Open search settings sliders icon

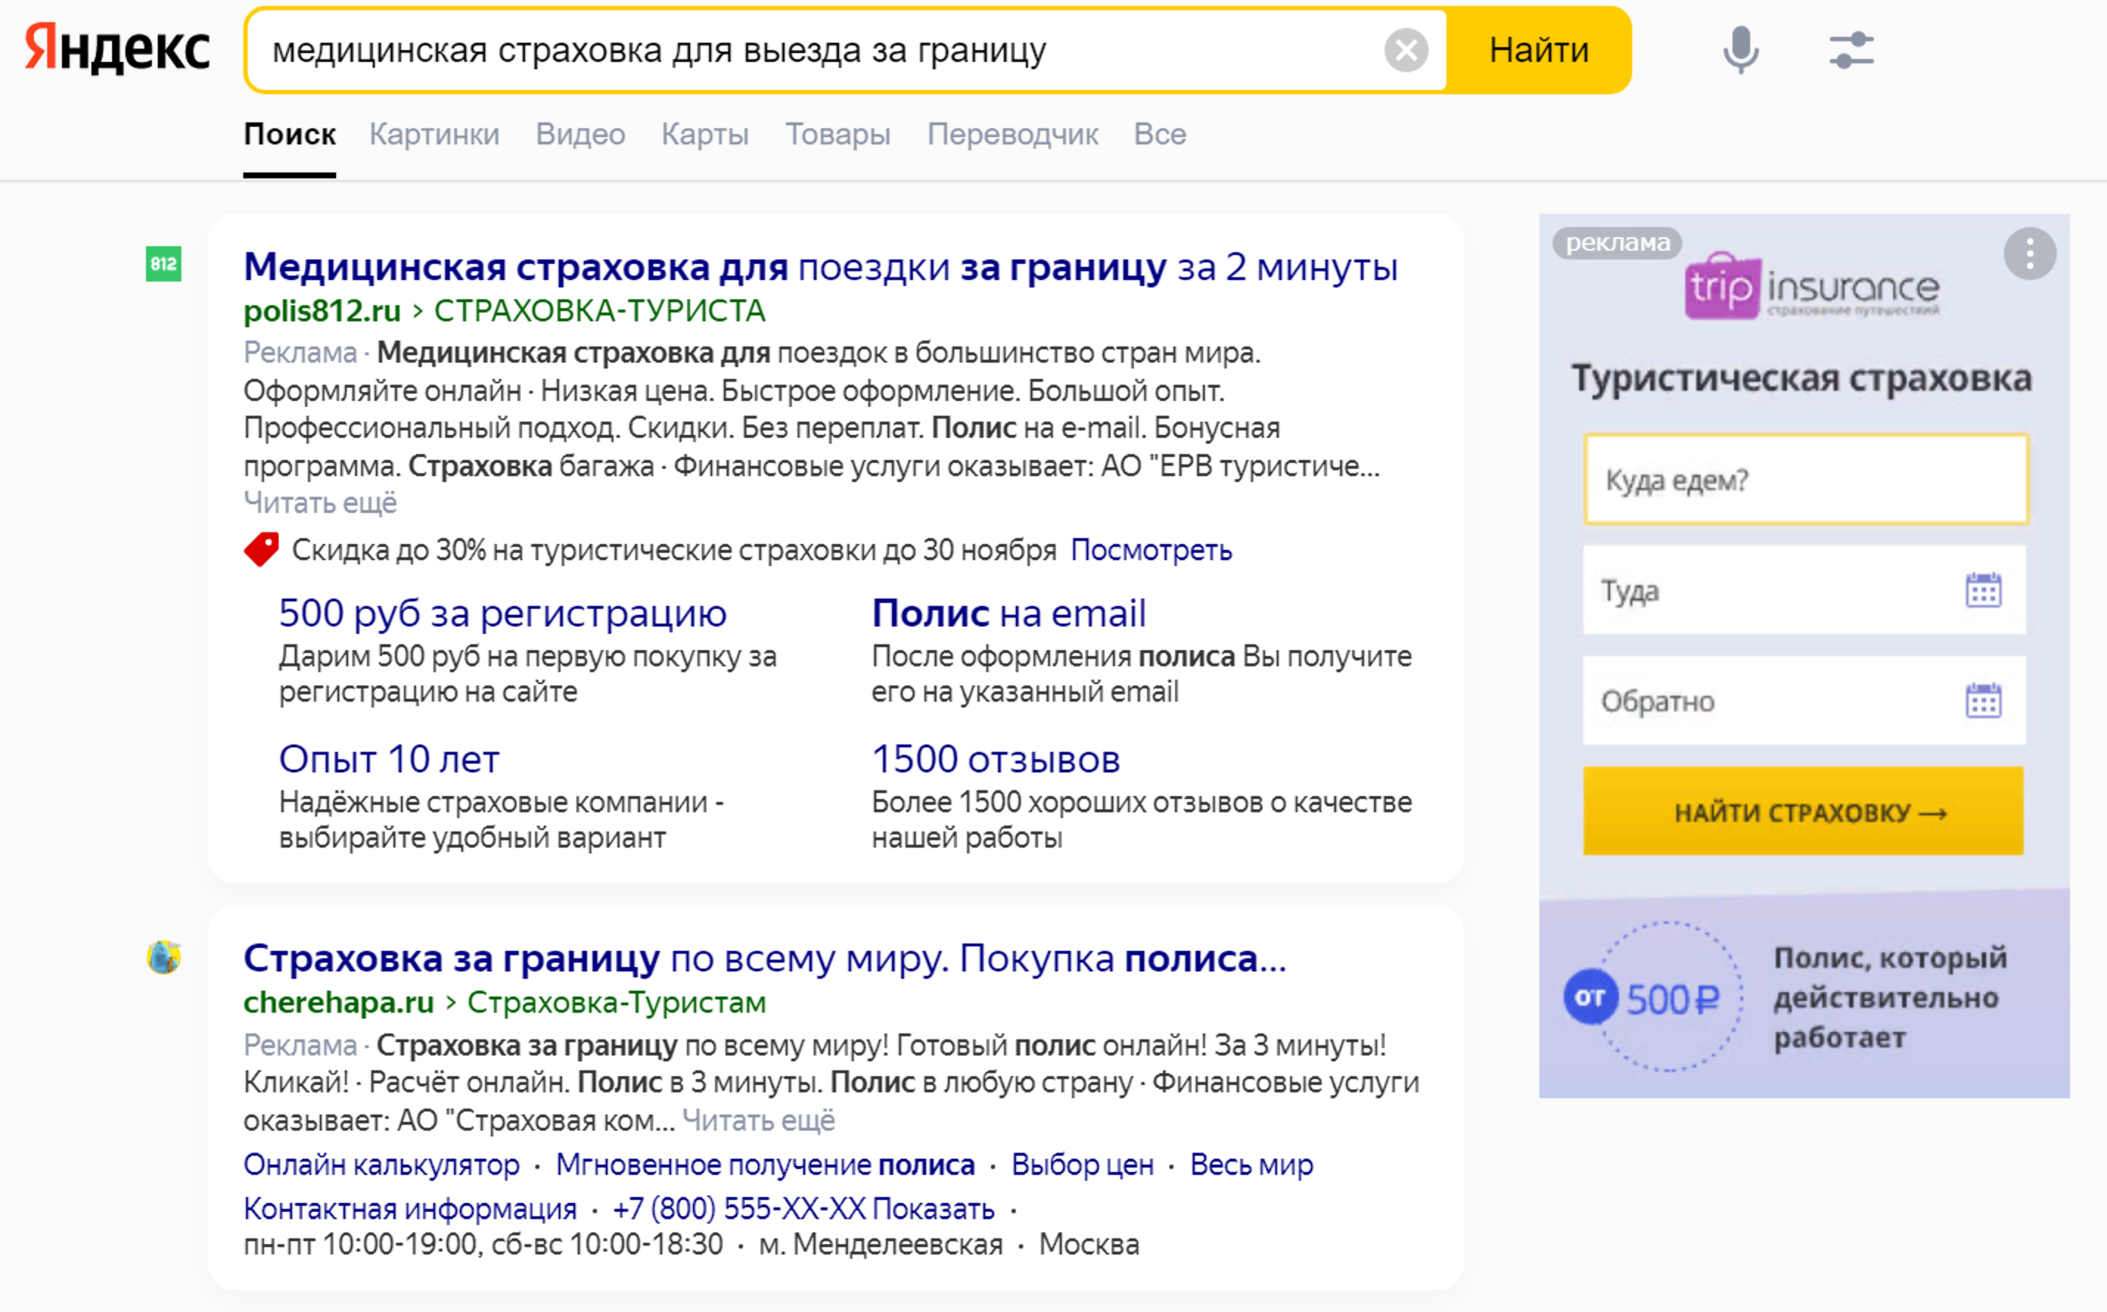tap(1852, 50)
